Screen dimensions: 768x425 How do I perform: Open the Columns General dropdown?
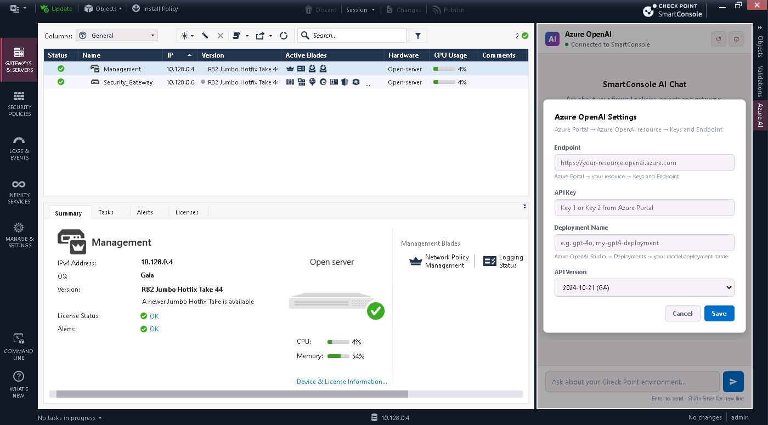(117, 36)
